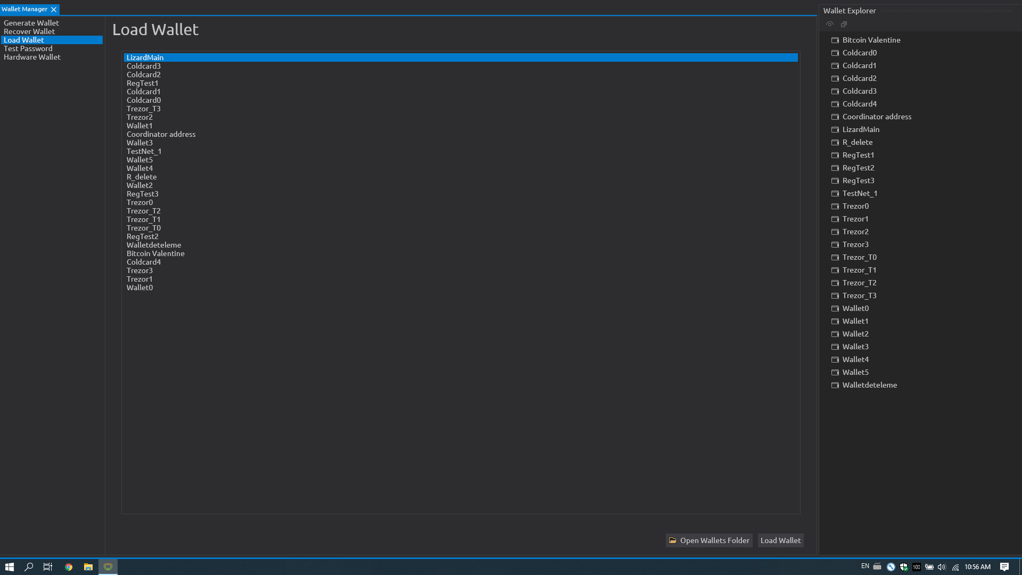Go to the Test Password section

tap(28, 48)
